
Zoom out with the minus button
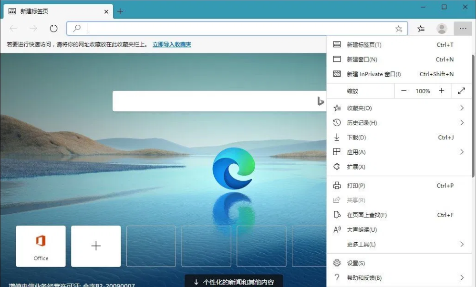(404, 91)
